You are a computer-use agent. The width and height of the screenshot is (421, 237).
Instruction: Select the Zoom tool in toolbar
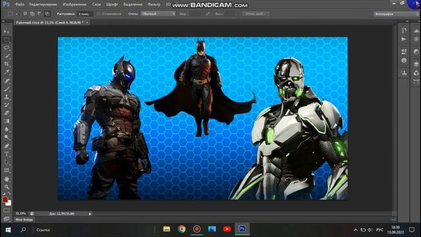7,187
